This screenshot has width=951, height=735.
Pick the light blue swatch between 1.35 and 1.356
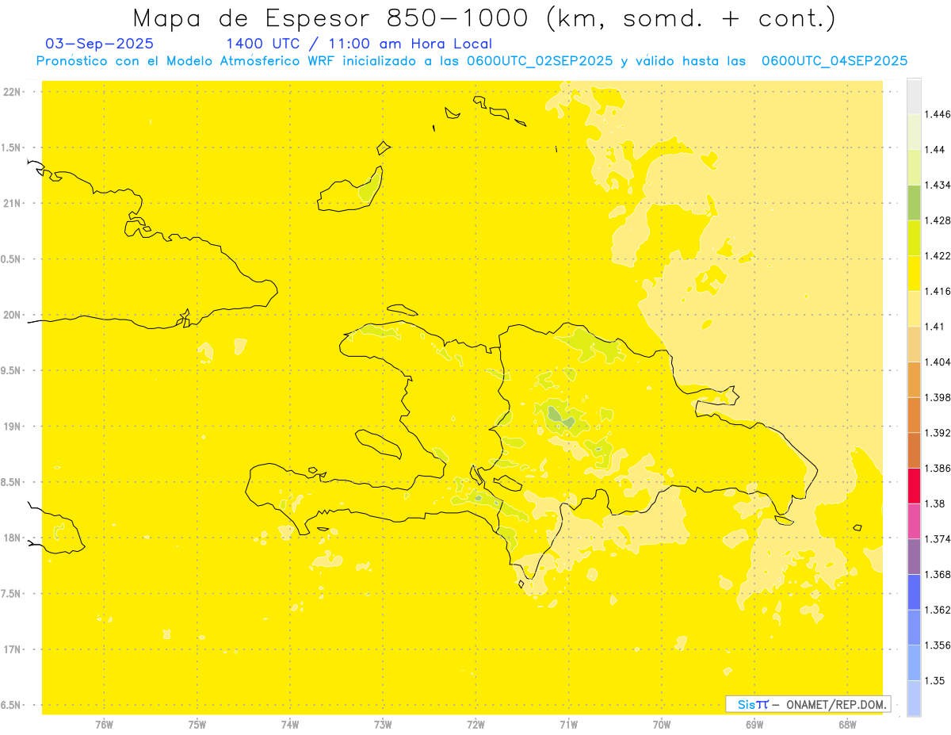pyautogui.click(x=914, y=663)
